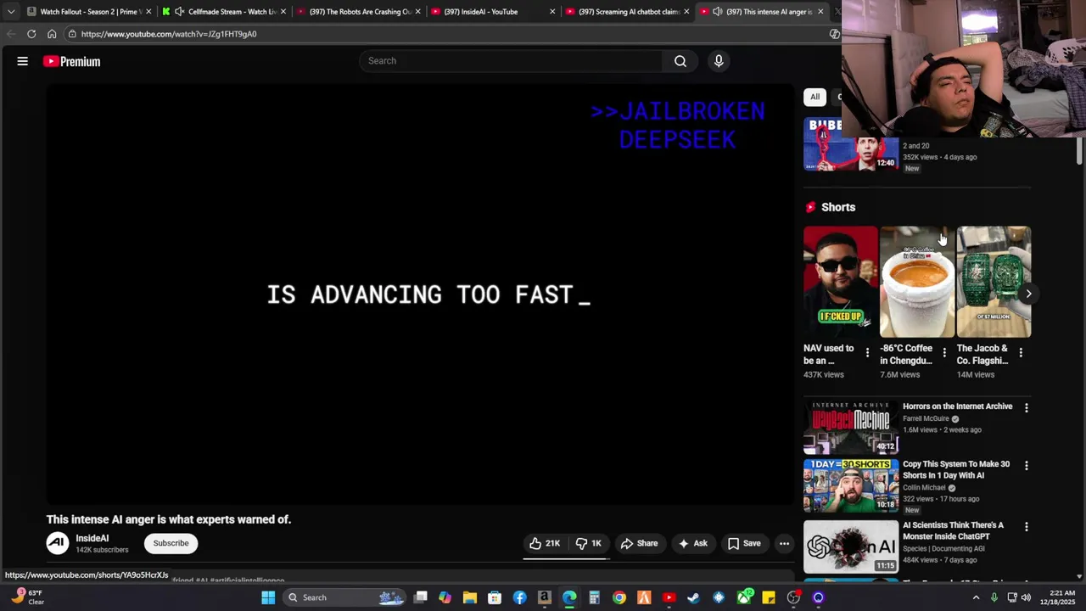1086x611 pixels.
Task: Show hidden system tray icons
Action: click(976, 597)
